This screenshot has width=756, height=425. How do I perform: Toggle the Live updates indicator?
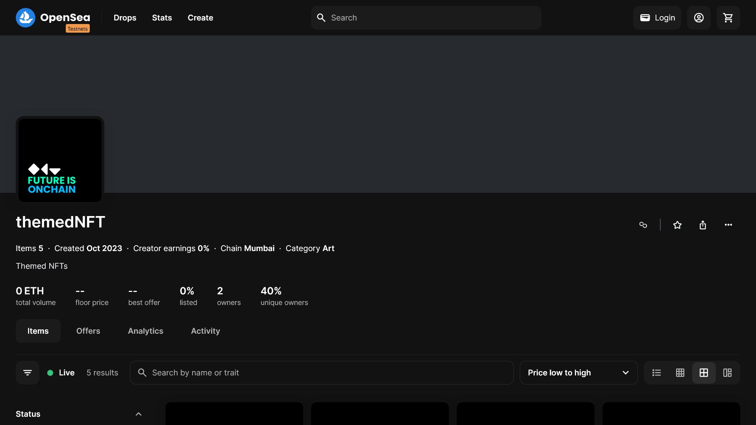61,373
